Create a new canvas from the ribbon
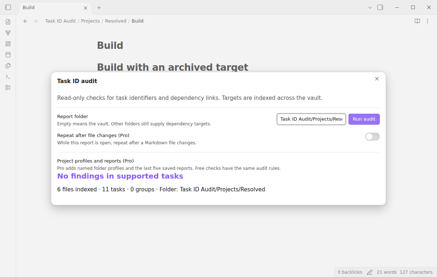 pos(8,44)
